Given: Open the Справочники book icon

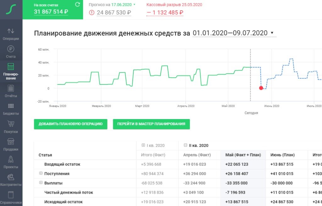Looking at the screenshot, I should [x=11, y=195].
